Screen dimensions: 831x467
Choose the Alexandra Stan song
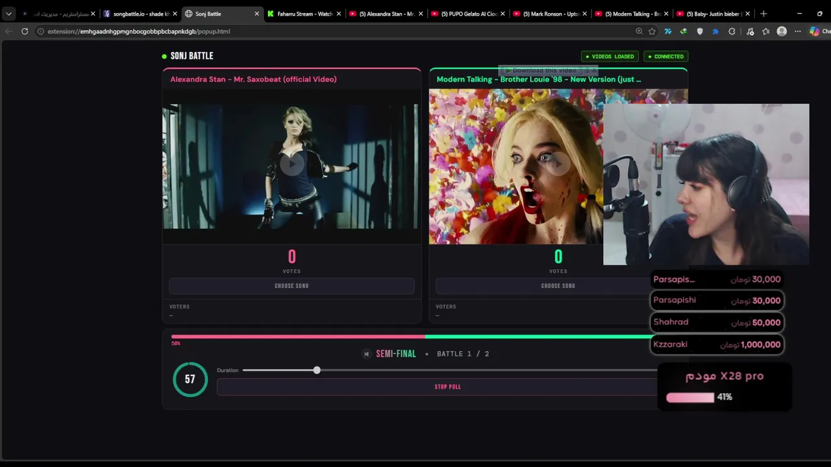click(x=291, y=286)
